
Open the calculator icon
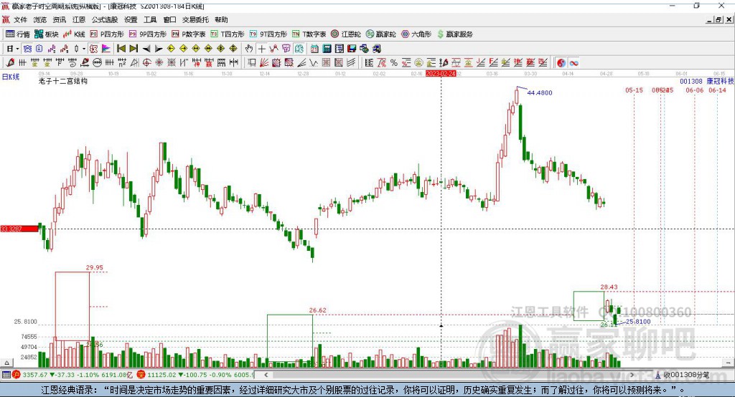point(327,49)
